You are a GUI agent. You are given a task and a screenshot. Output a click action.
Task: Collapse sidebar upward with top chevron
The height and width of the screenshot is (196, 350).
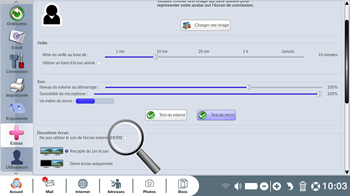pyautogui.click(x=16, y=2)
